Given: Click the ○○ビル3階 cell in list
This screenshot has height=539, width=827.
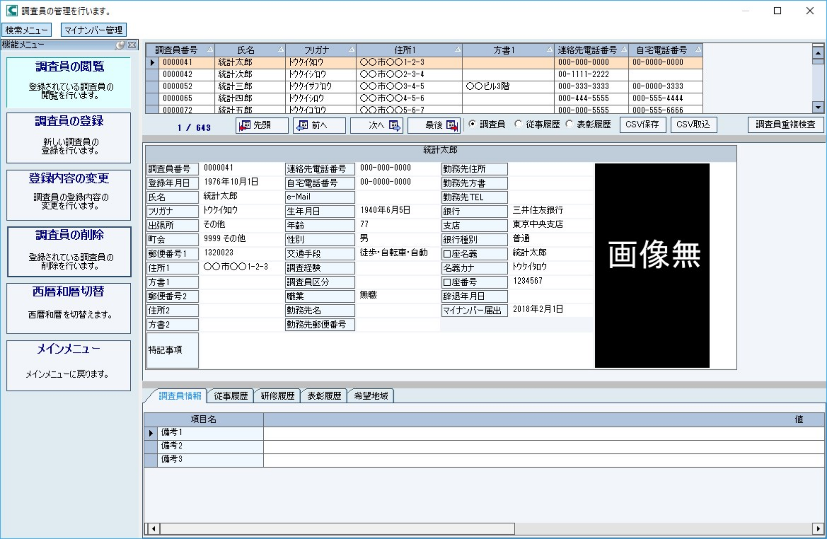Looking at the screenshot, I should (508, 86).
